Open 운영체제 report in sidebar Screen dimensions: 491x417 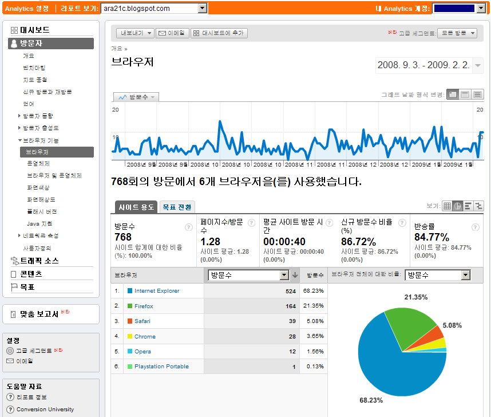point(38,164)
